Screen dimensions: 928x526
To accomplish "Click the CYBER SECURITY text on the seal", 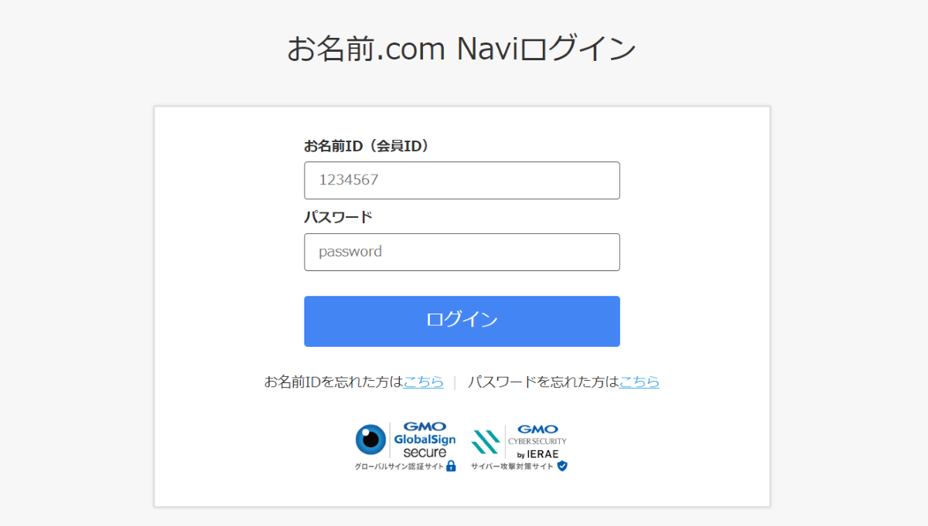I will (537, 441).
